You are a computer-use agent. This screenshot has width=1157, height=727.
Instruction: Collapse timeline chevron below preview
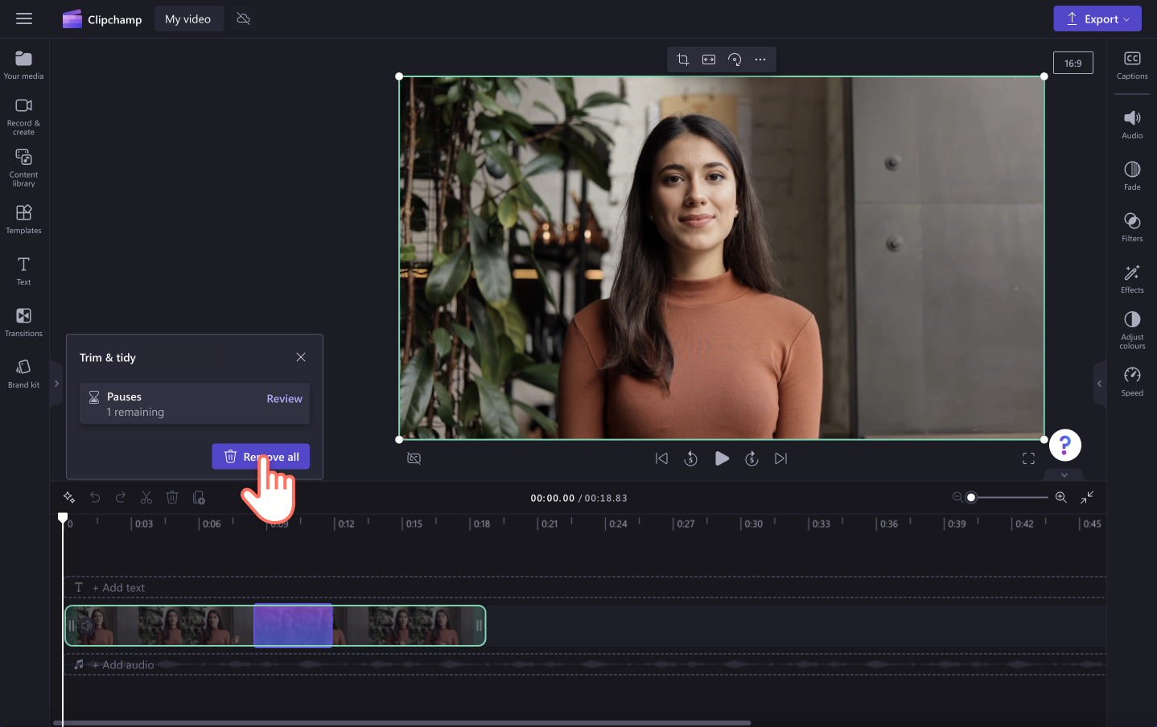tap(1064, 474)
